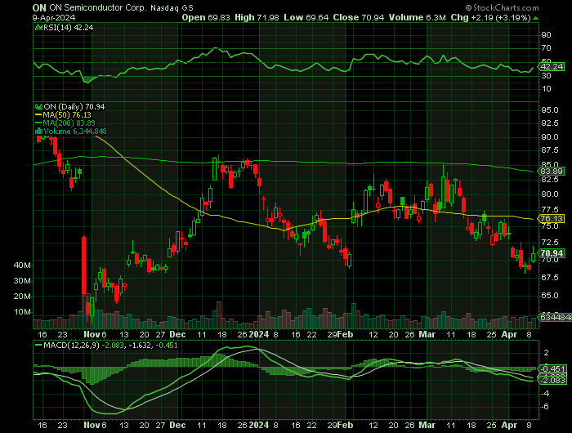This screenshot has height=433, width=572.
Task: Click the 83.89 MA(200) price tag
Action: coord(552,171)
